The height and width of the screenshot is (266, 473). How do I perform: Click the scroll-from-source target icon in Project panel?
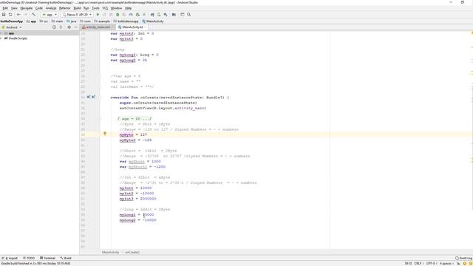pos(54,27)
